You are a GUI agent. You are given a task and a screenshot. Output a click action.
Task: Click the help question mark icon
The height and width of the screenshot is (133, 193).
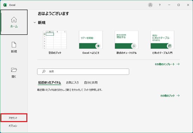tap(160, 5)
